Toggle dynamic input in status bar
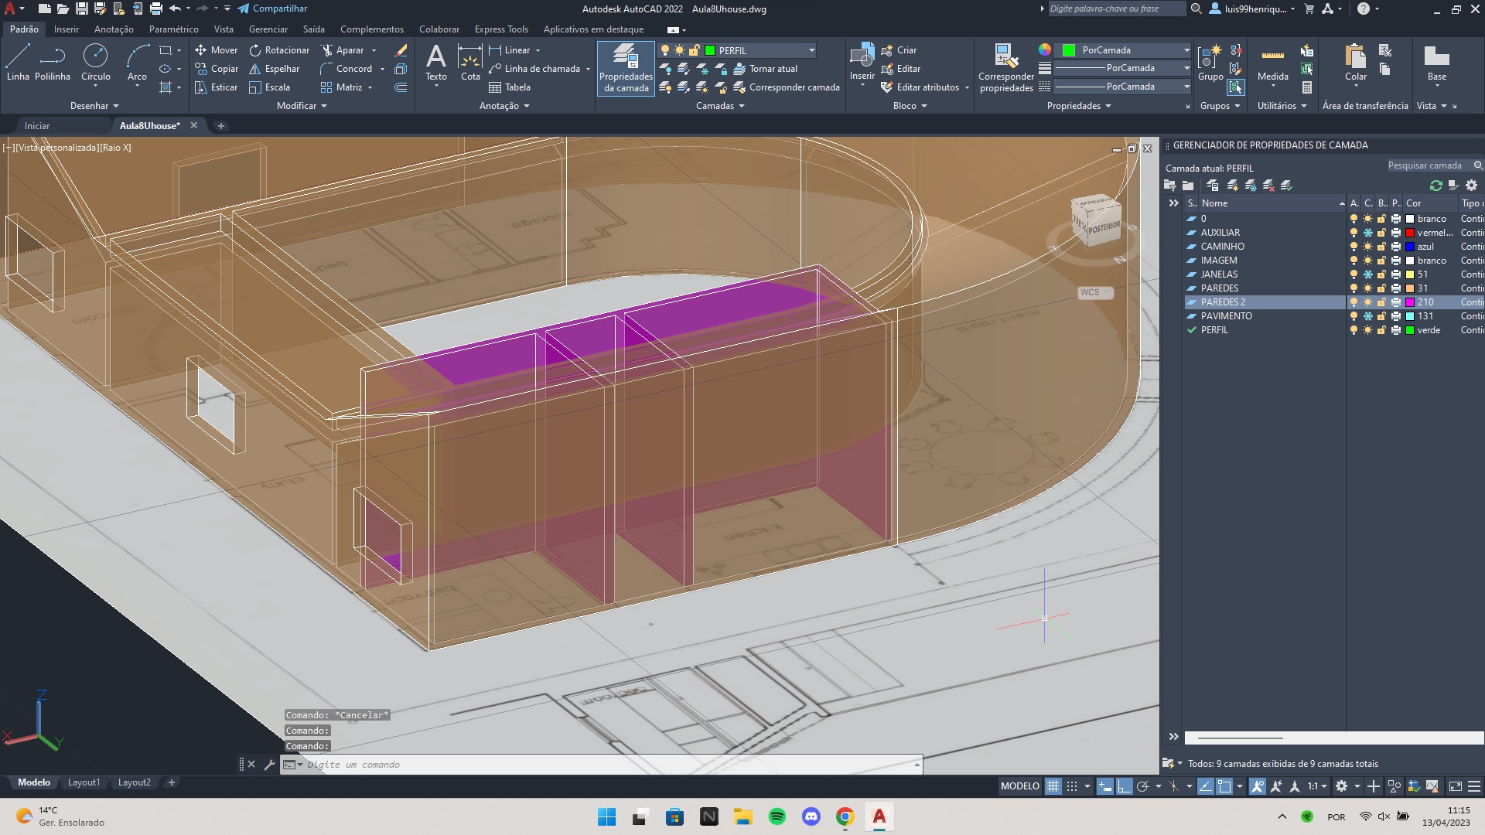Image resolution: width=1485 pixels, height=835 pixels. click(1105, 786)
